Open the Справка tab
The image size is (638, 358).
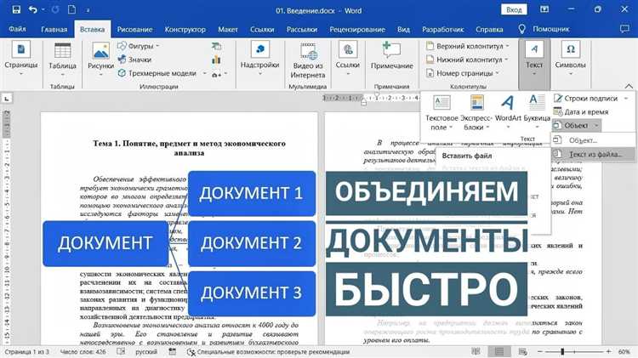(489, 29)
